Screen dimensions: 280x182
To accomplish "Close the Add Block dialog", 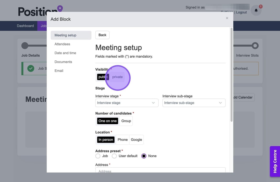I will click(227, 18).
